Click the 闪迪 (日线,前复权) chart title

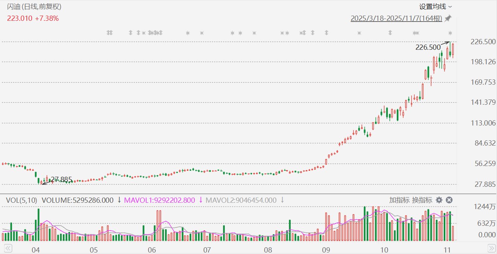pos(34,6)
